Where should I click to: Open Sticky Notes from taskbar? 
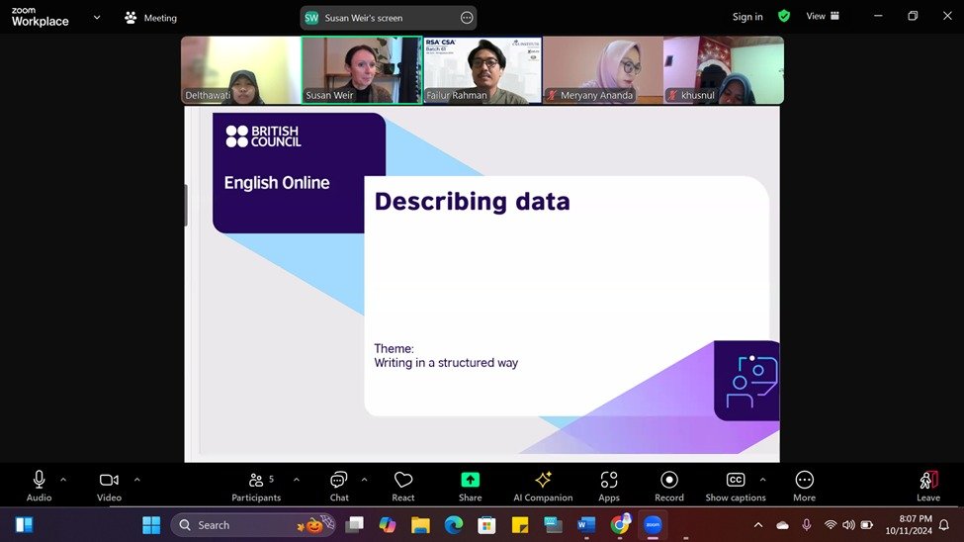[520, 525]
